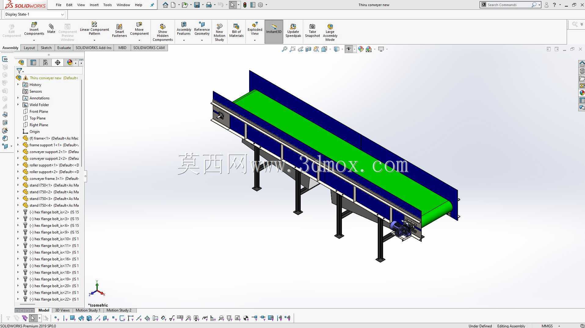The width and height of the screenshot is (585, 328).
Task: Select the Mate tool
Action: click(51, 29)
